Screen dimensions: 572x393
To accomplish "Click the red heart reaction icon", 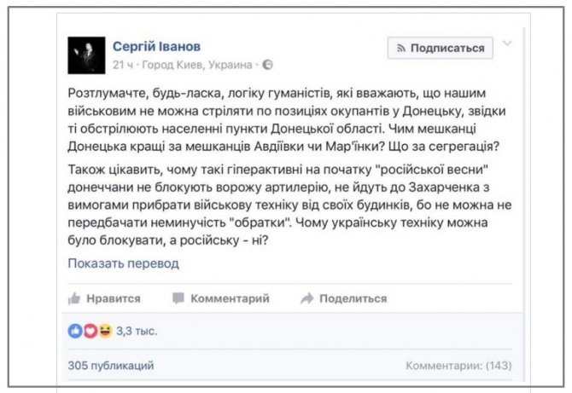I will [x=90, y=331].
